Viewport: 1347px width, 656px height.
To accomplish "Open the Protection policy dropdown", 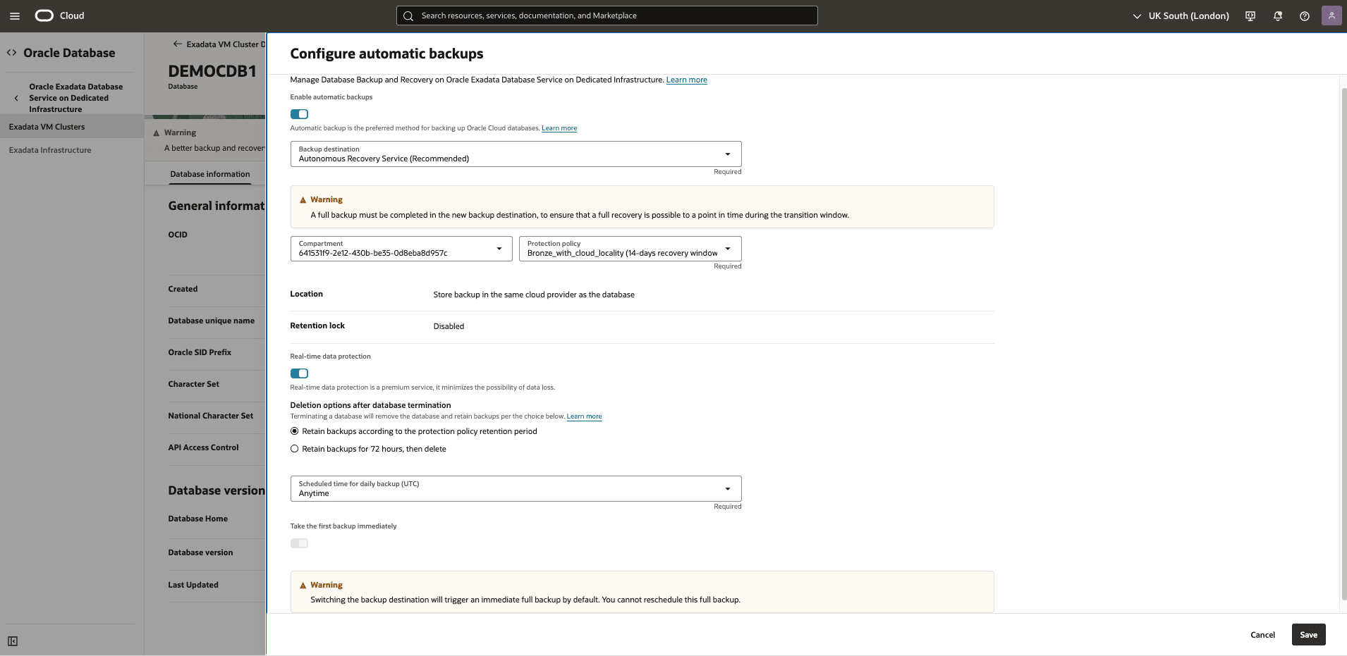I will coord(727,249).
